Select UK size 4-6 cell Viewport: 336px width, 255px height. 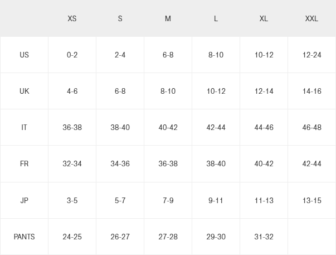point(72,91)
